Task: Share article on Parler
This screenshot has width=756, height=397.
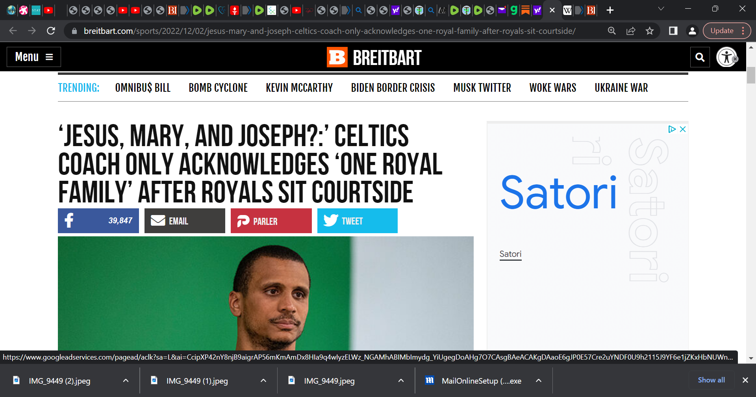Action: point(271,221)
